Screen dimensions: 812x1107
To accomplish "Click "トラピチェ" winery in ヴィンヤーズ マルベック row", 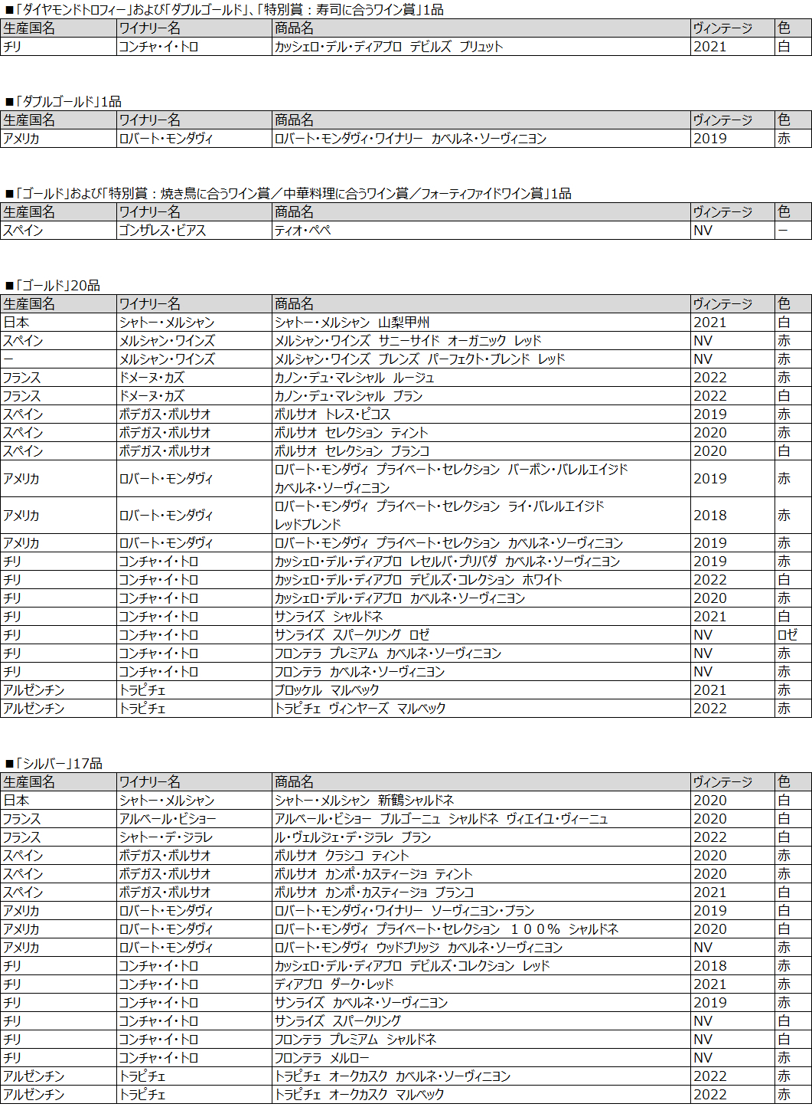I will [142, 709].
